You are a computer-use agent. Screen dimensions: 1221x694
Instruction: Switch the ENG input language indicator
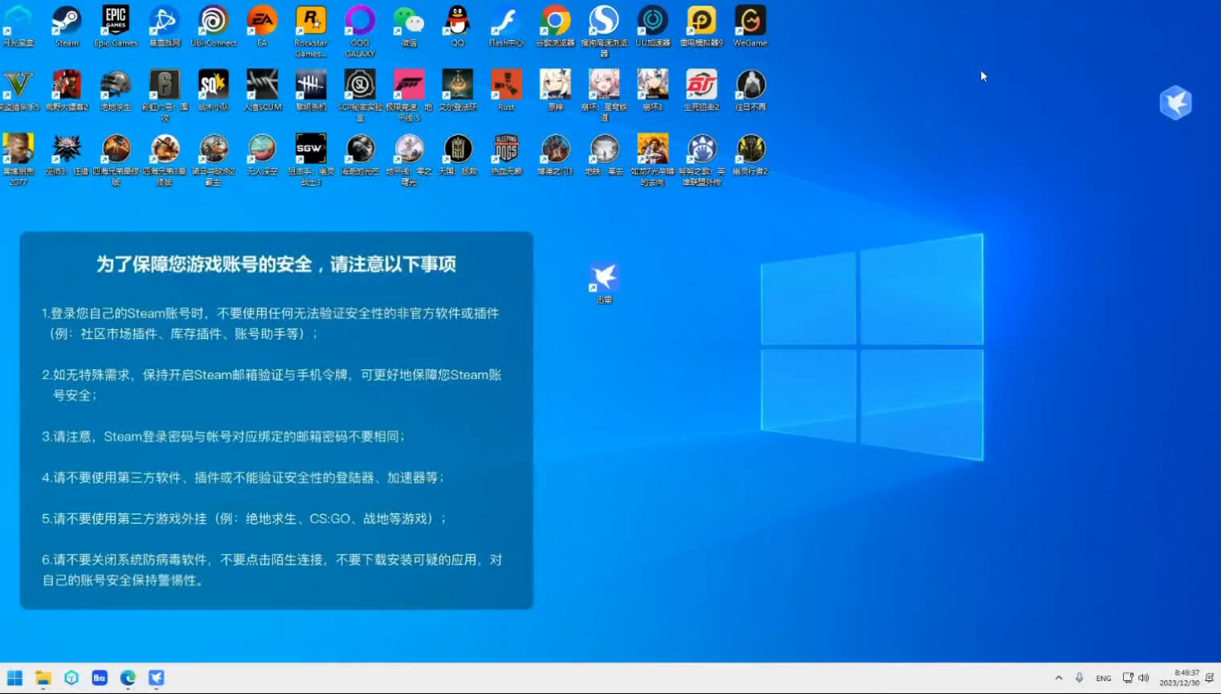[1104, 678]
